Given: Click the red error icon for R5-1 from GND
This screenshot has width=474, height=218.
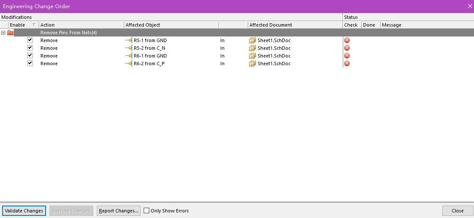Looking at the screenshot, I should click(x=347, y=40).
